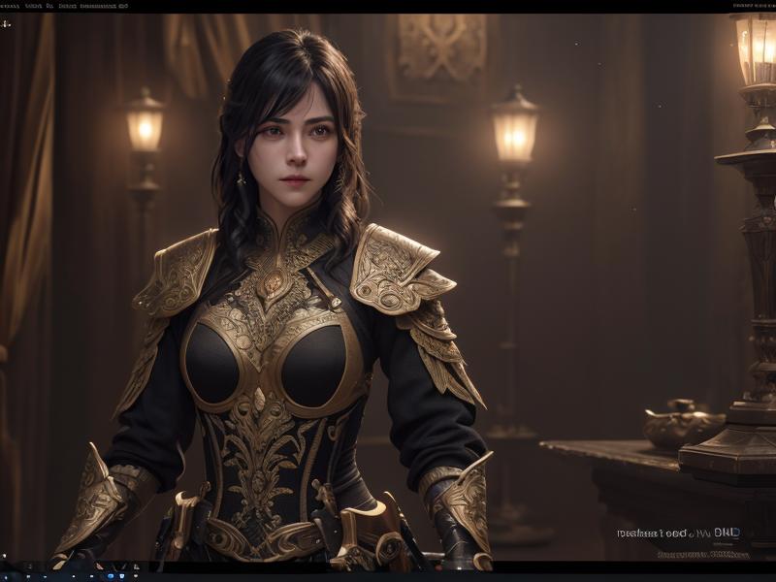Click the white dot at bottom-left edge
The height and width of the screenshot is (582, 776).
pyautogui.click(x=4, y=556)
